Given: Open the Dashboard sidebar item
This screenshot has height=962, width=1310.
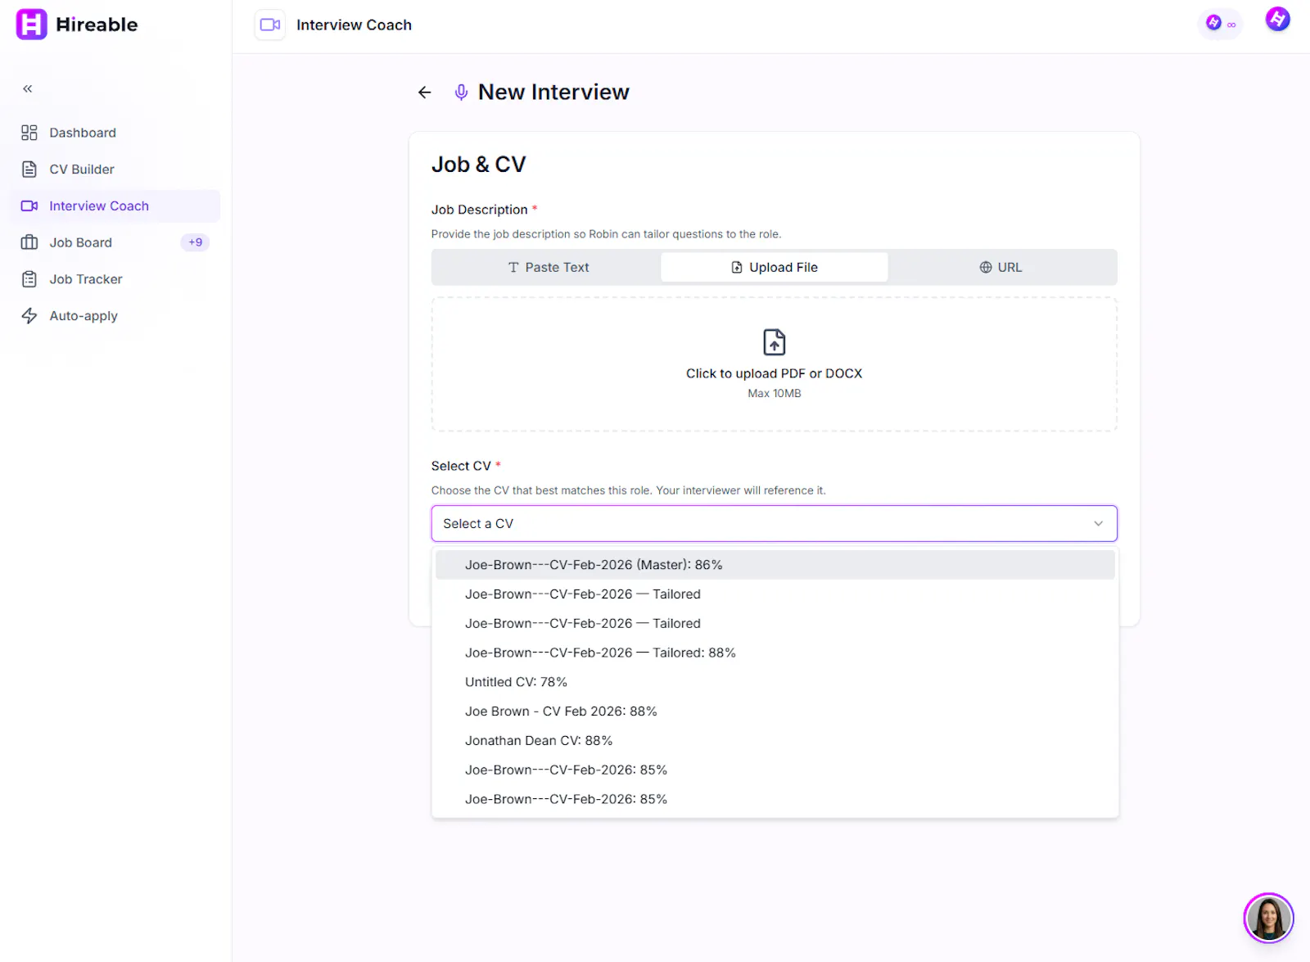Looking at the screenshot, I should [x=115, y=133].
